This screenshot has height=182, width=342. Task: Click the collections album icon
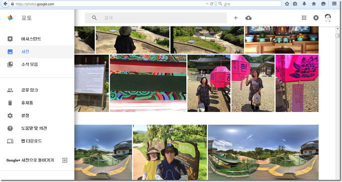coord(10,65)
